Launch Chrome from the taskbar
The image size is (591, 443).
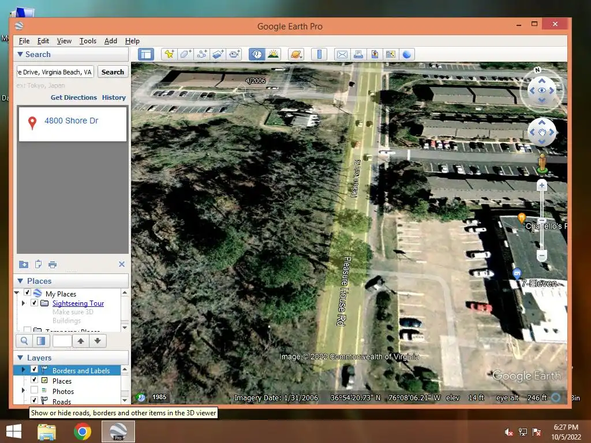[82, 431]
